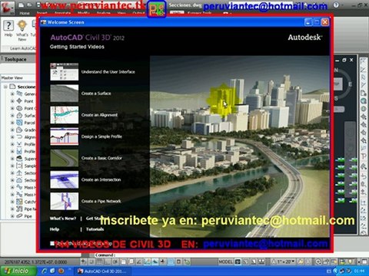The width and height of the screenshot is (369, 276).
Task: Open the Understand the User Interface video link
Action: tap(108, 72)
